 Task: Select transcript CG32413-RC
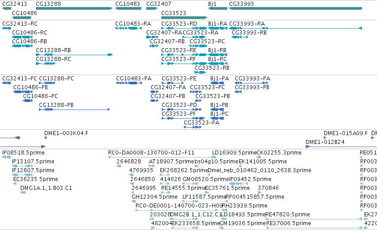point(20,24)
